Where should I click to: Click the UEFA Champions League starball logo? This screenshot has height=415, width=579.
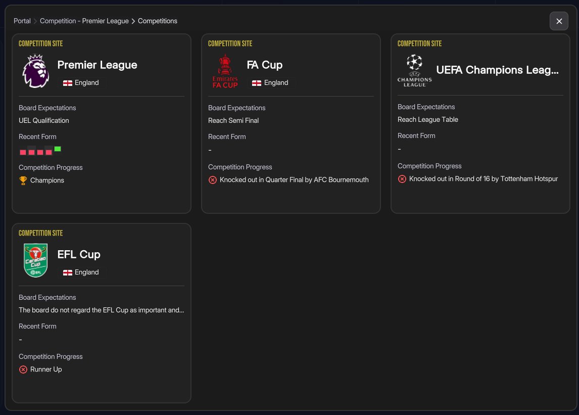[414, 71]
